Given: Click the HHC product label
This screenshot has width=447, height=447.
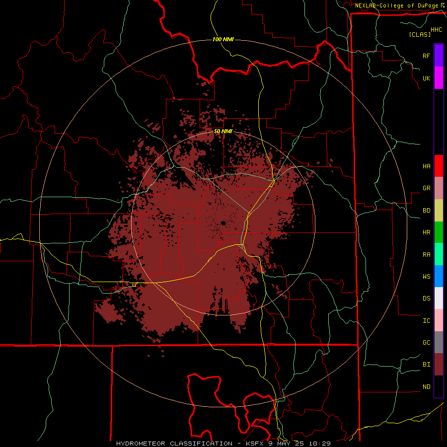Looking at the screenshot, I should [x=436, y=30].
